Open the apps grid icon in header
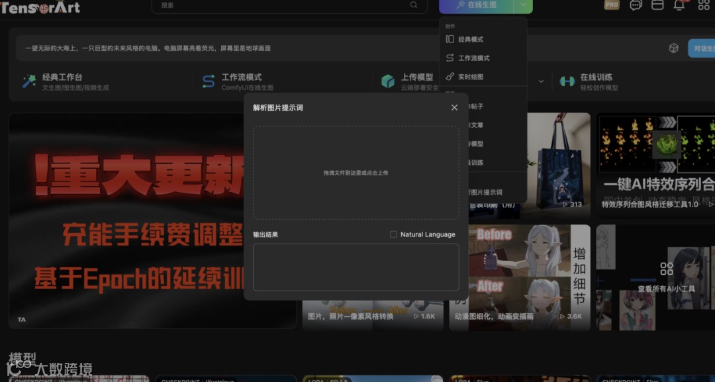This screenshot has width=715, height=382. pyautogui.click(x=704, y=5)
